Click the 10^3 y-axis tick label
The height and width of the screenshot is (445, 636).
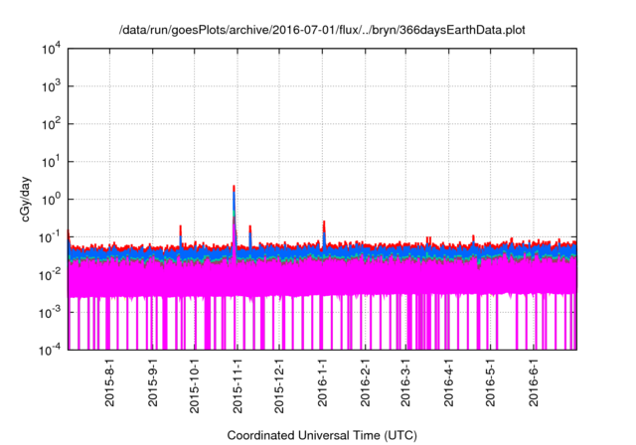[x=51, y=86]
